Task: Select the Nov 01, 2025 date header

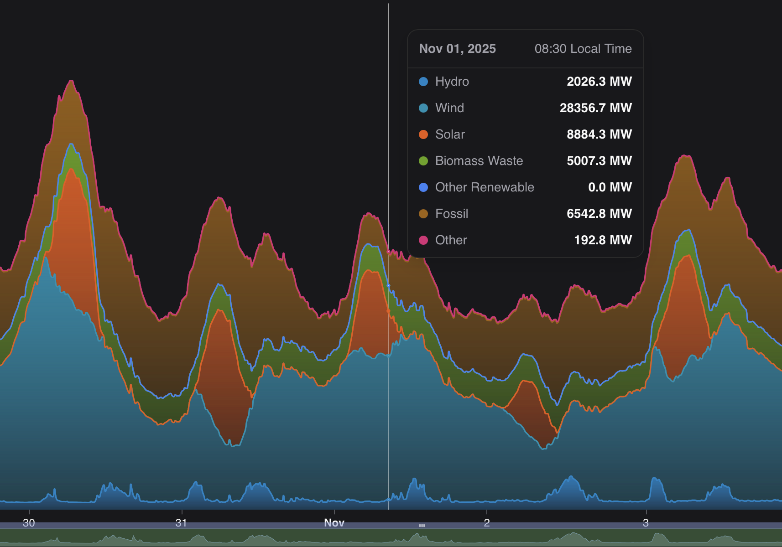Action: pyautogui.click(x=457, y=49)
